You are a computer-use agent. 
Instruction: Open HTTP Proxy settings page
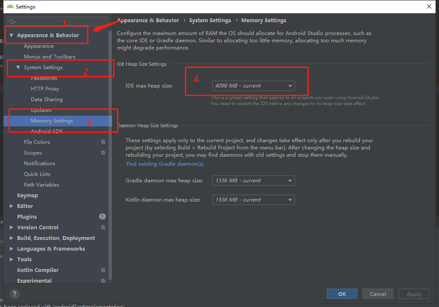(x=45, y=89)
